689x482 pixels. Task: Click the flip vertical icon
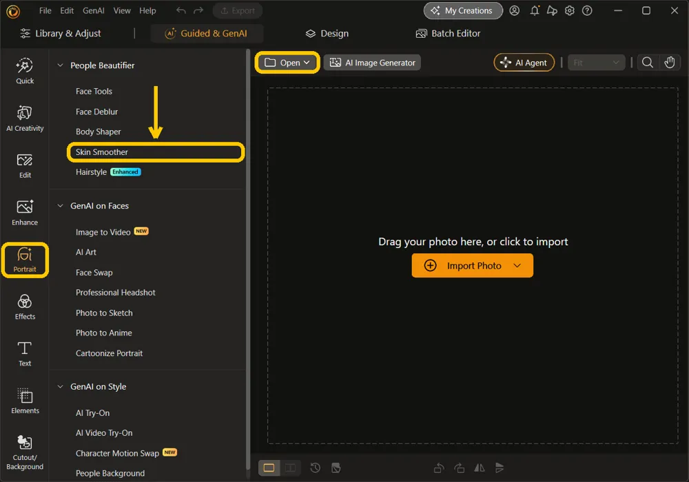(x=500, y=468)
